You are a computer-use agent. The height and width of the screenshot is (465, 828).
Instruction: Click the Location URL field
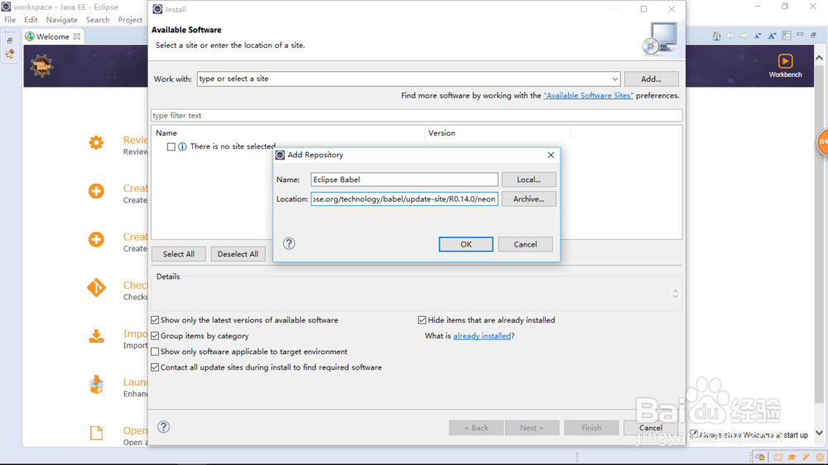pyautogui.click(x=404, y=199)
